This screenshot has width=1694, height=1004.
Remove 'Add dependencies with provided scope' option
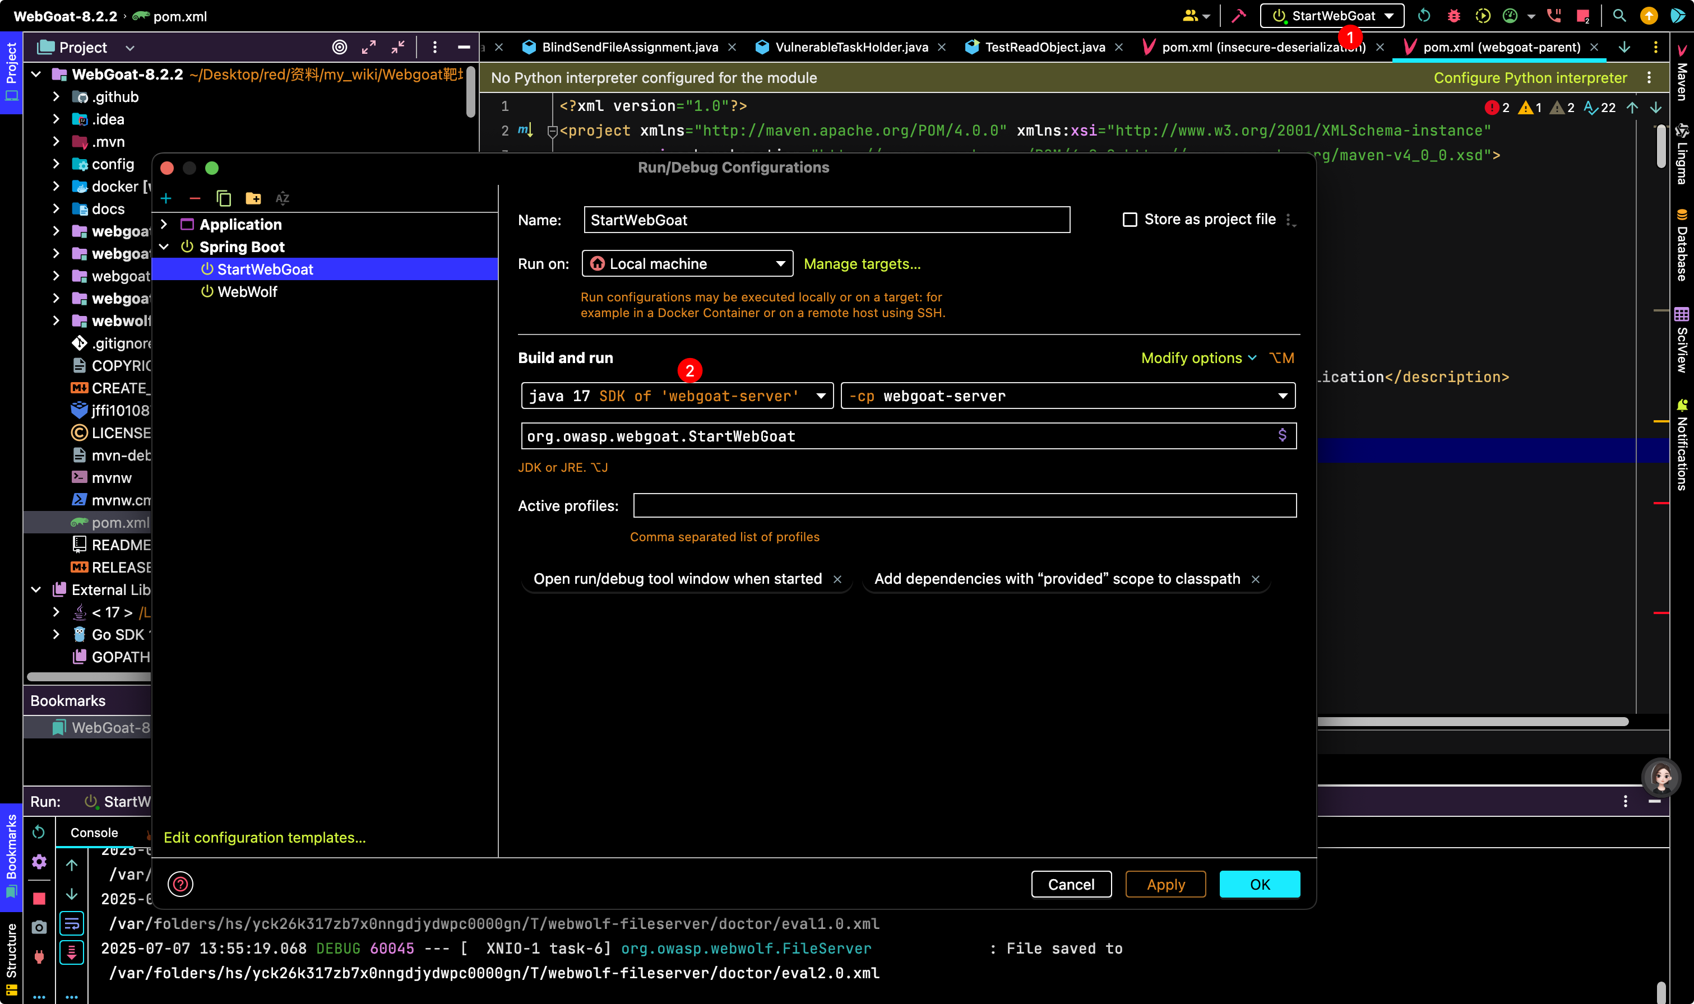[1256, 579]
